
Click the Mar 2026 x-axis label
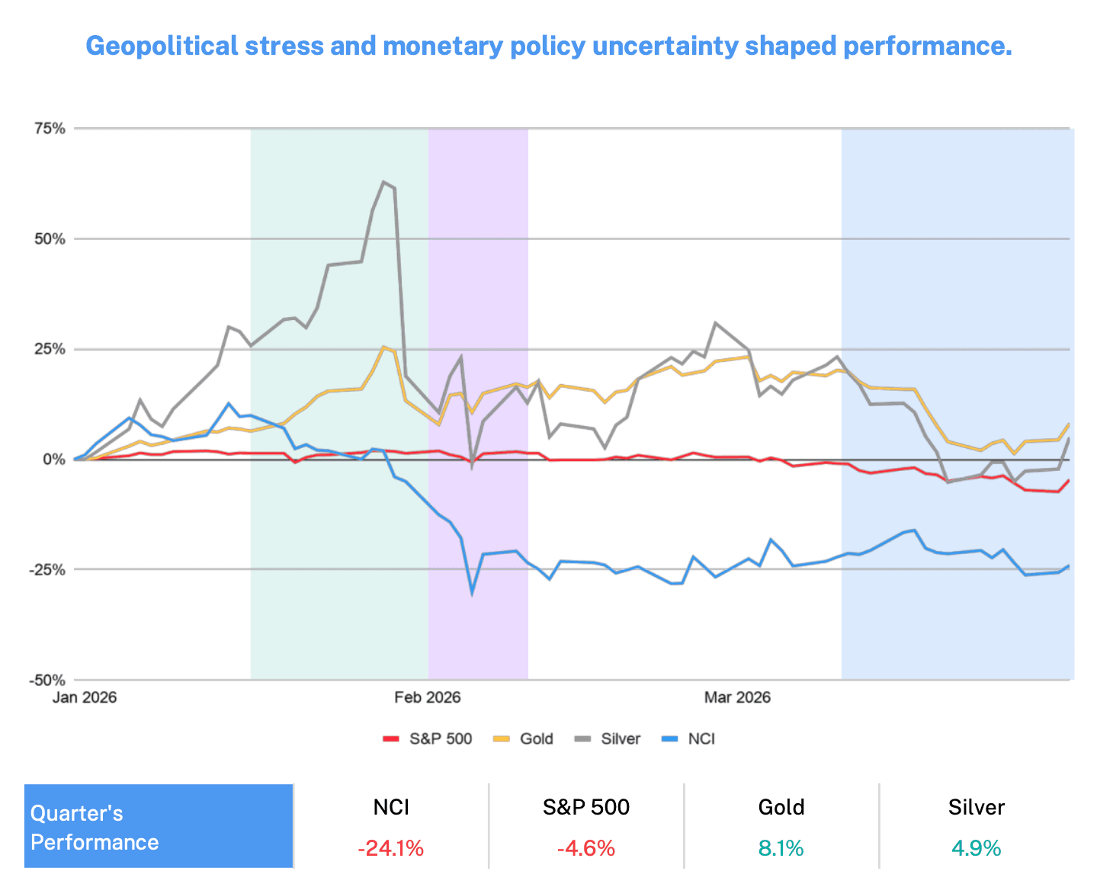point(737,697)
